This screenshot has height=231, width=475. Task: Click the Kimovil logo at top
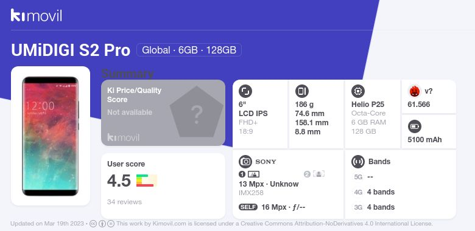pos(37,15)
